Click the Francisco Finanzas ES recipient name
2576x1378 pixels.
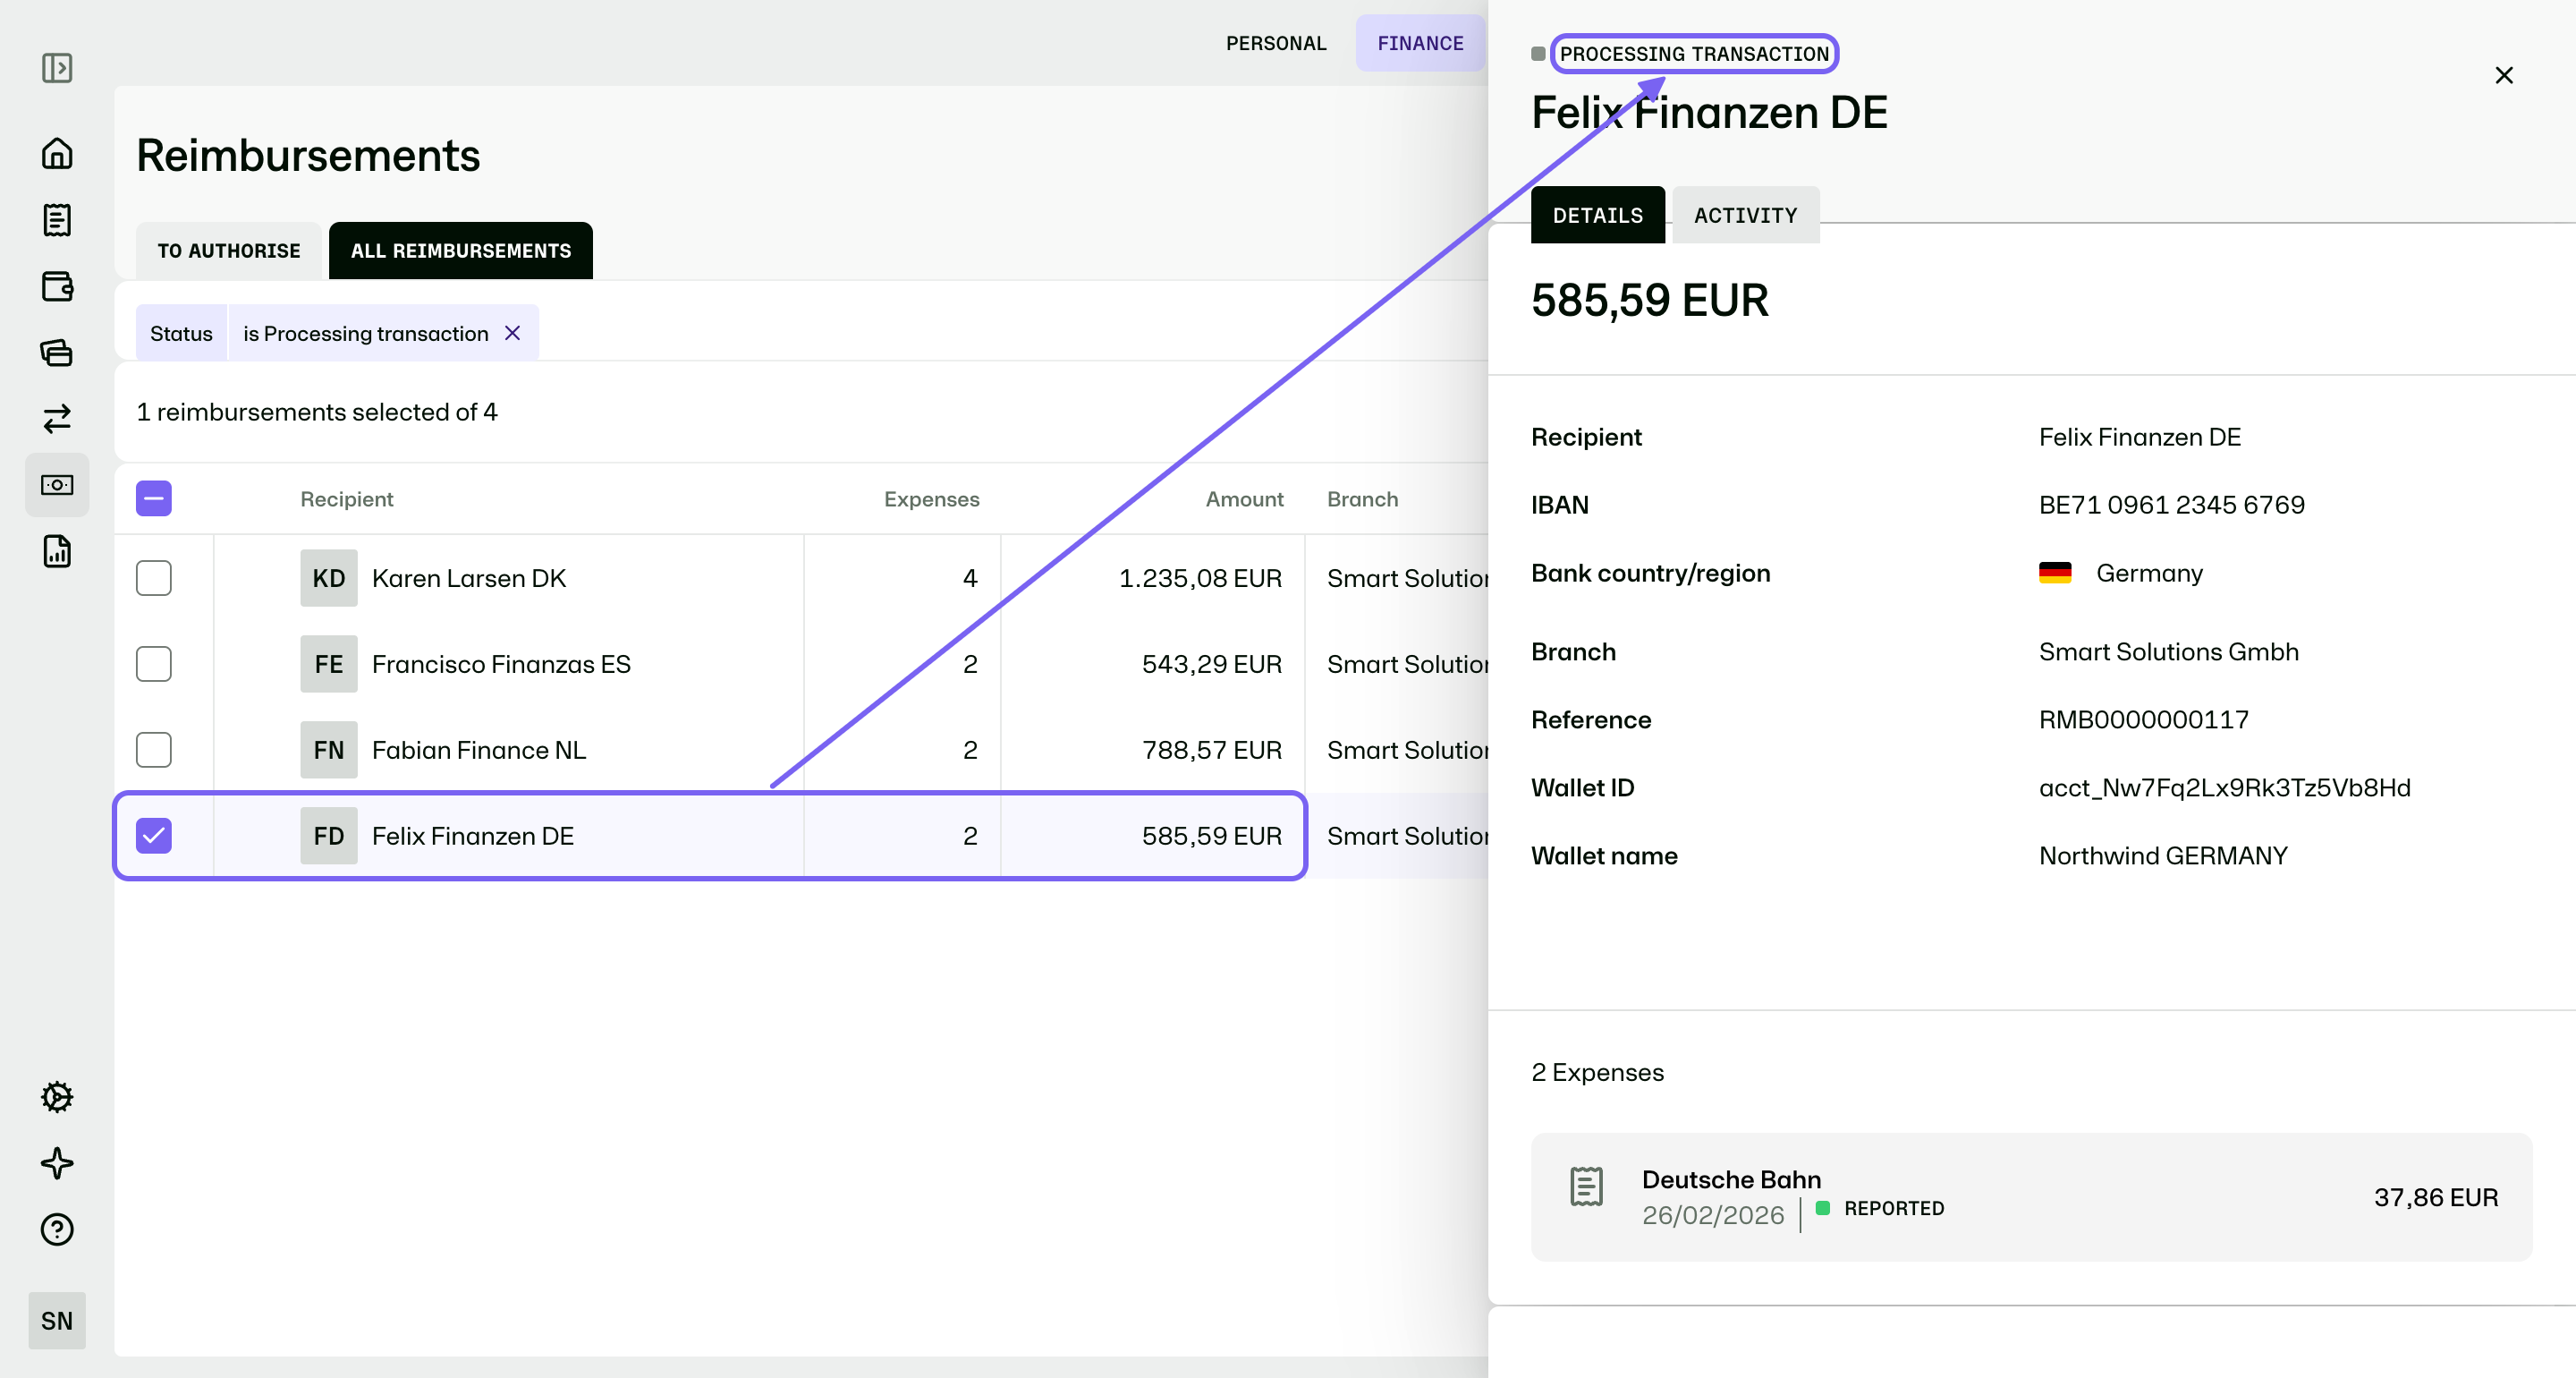pyautogui.click(x=501, y=663)
